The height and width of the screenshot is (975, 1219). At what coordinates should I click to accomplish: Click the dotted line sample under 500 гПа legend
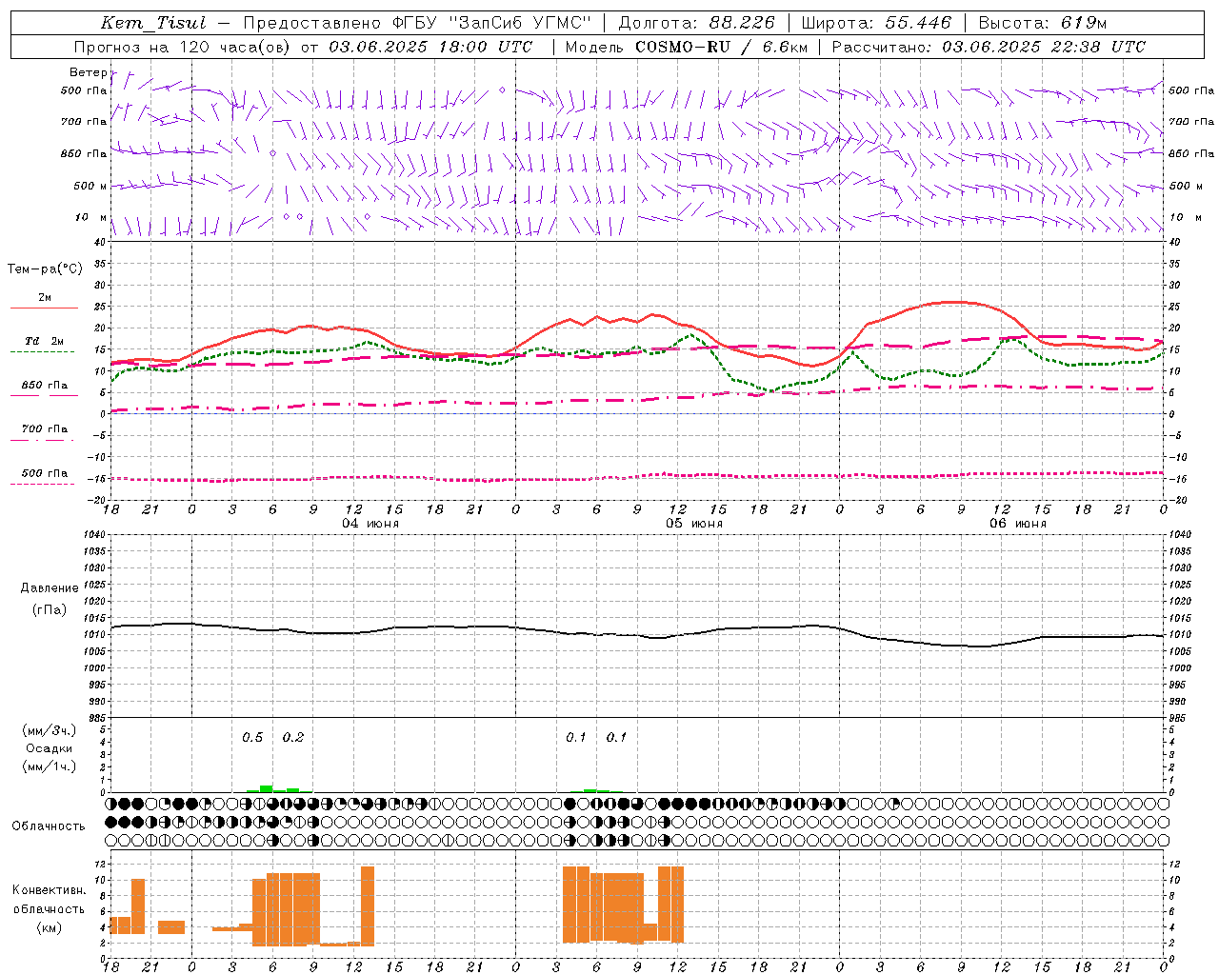coord(44,485)
